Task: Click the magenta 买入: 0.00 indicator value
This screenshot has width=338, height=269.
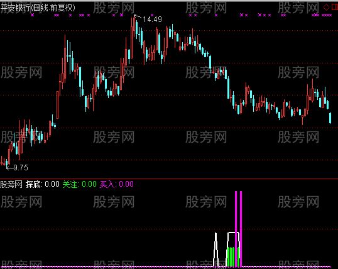Action: point(117,184)
